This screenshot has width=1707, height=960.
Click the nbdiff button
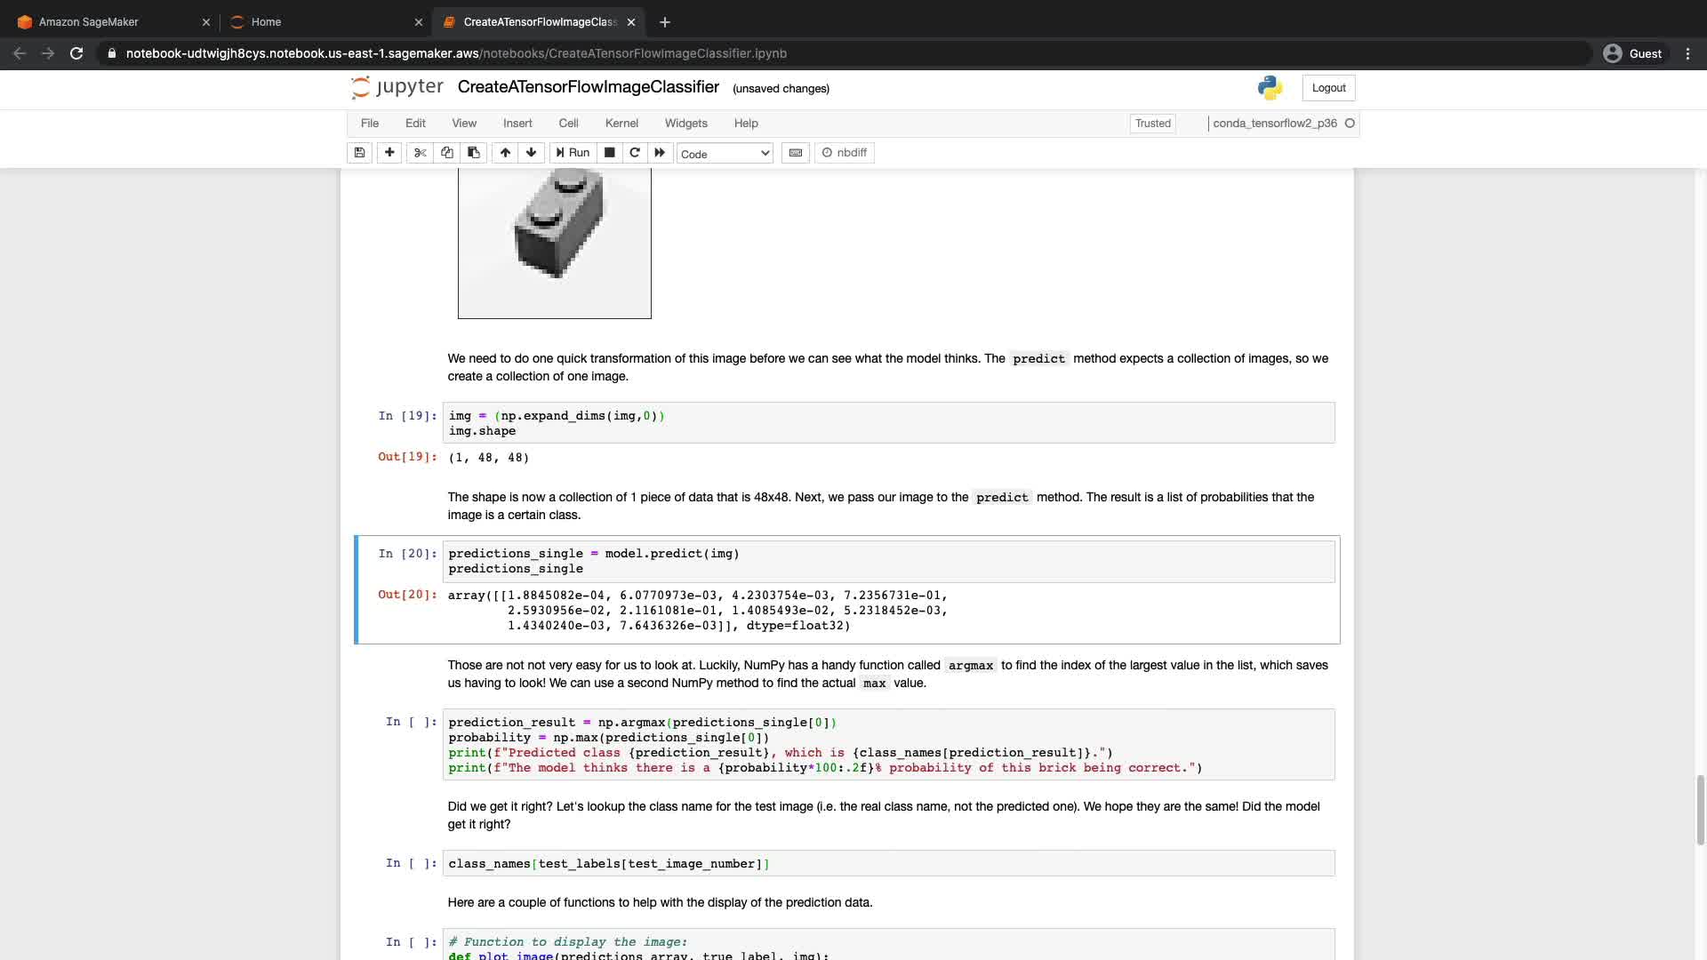tap(845, 153)
